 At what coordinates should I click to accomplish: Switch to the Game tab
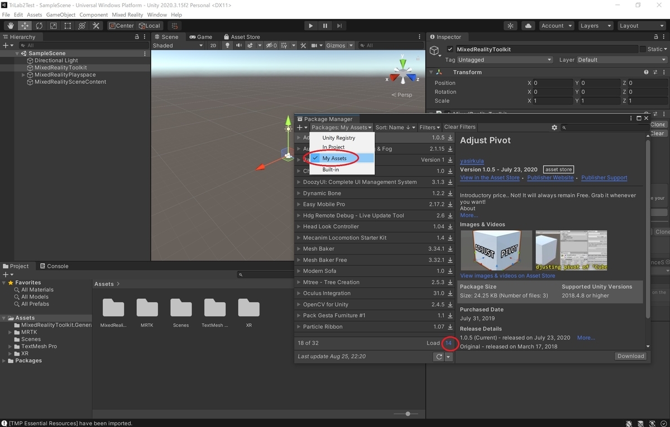201,37
